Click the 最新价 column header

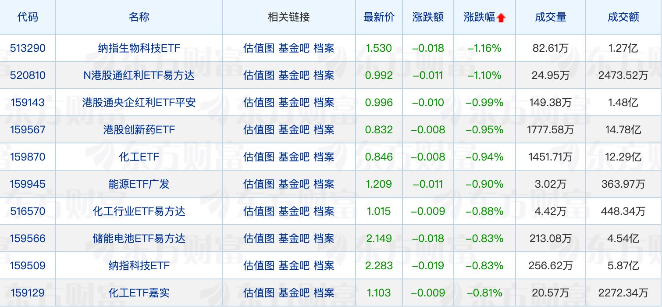[378, 17]
